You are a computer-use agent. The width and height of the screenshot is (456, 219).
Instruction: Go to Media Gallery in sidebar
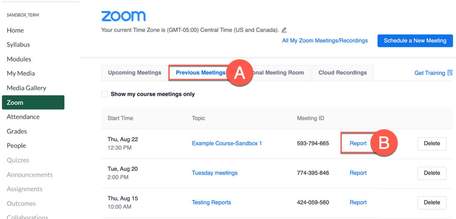point(26,88)
